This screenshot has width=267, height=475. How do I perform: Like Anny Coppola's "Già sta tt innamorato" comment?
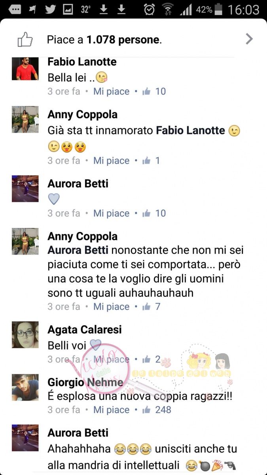111,161
